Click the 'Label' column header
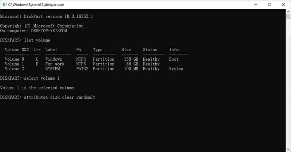Screen dimensions: 291x152 click(51, 49)
